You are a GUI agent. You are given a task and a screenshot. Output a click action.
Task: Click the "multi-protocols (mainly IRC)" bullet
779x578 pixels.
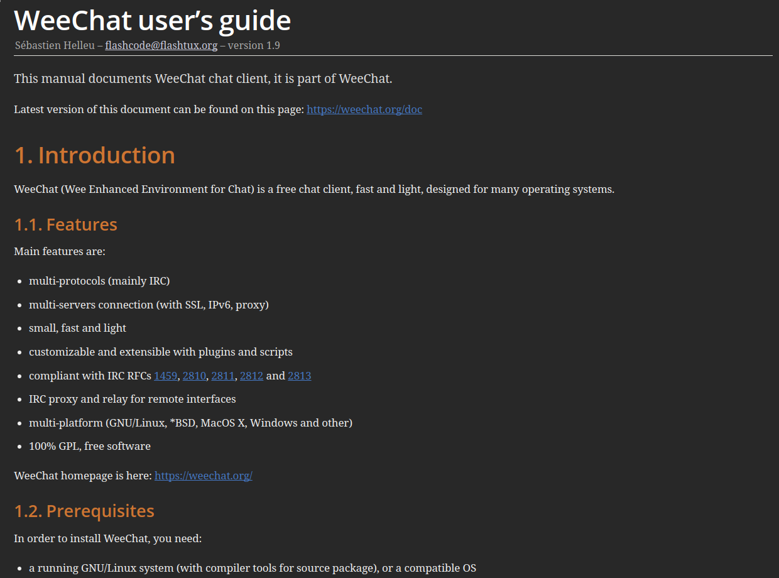click(99, 281)
